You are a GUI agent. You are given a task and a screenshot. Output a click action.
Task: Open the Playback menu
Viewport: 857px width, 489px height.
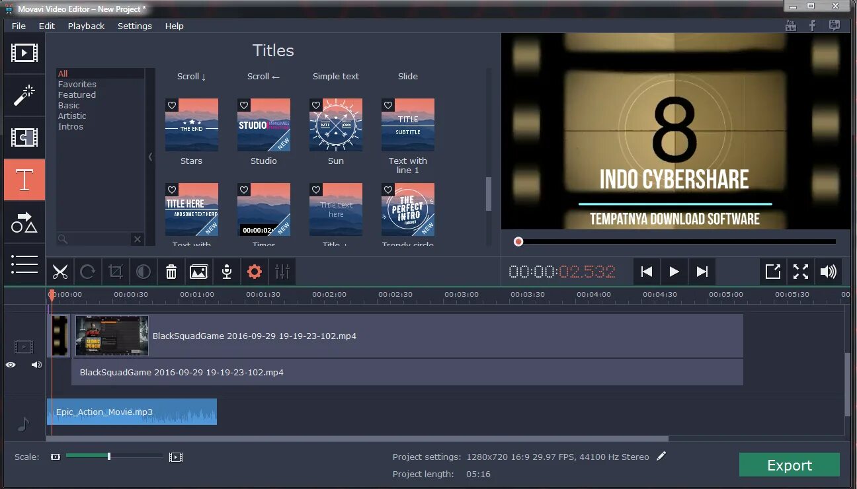(x=86, y=26)
